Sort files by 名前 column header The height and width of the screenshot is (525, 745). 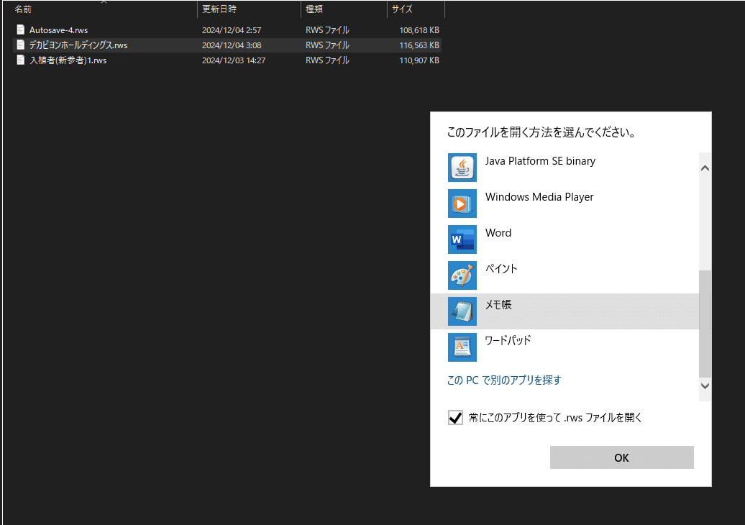23,9
